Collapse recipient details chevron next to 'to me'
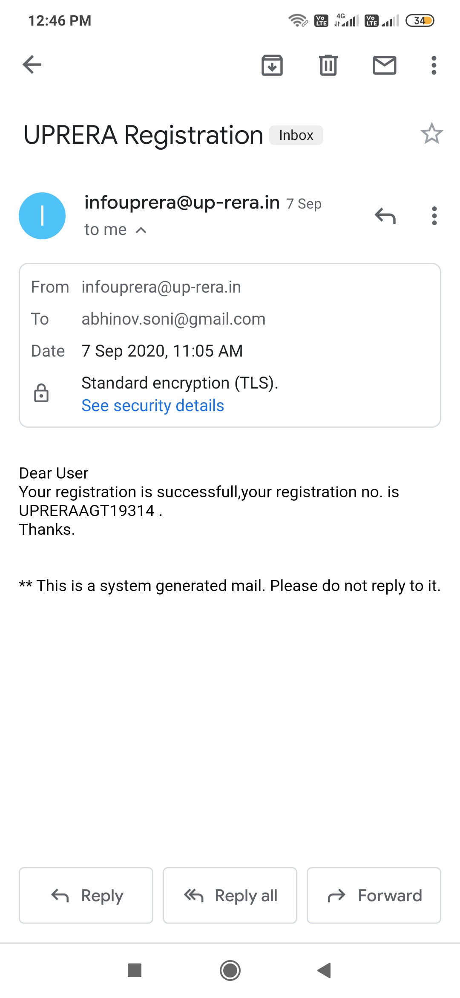This screenshot has width=460, height=998. pyautogui.click(x=141, y=230)
